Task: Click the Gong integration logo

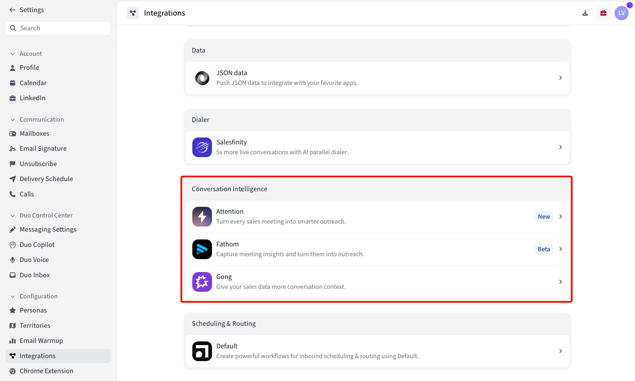Action: (x=202, y=282)
